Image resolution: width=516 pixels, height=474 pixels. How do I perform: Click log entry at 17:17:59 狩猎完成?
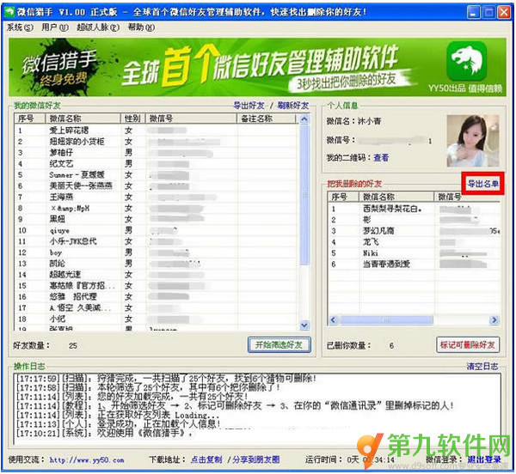tap(166, 379)
